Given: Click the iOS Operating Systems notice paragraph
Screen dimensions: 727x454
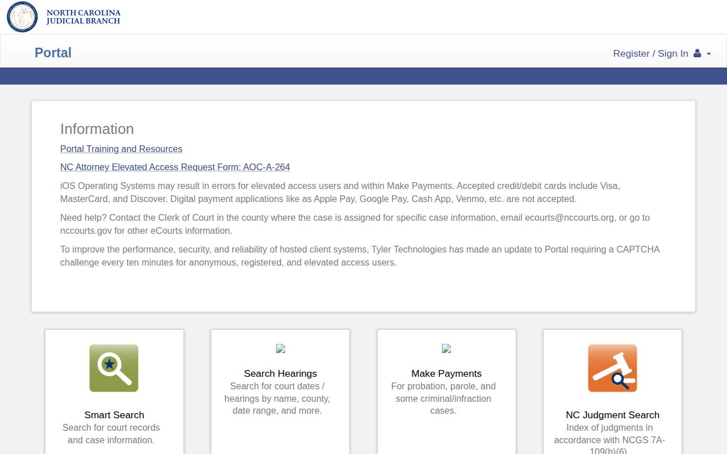Looking at the screenshot, I should coord(340,192).
